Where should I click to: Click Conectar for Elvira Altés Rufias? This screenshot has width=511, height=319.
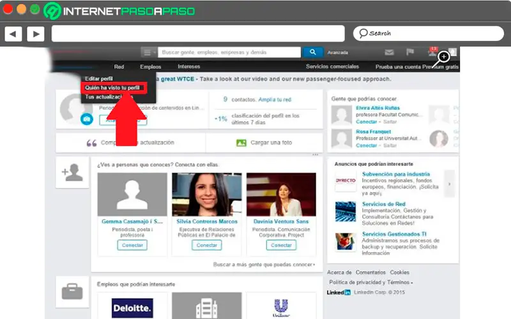click(366, 122)
